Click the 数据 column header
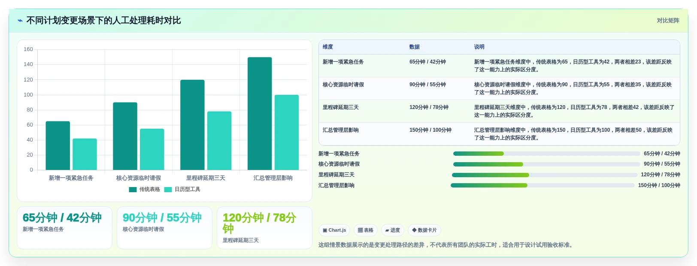 click(415, 47)
